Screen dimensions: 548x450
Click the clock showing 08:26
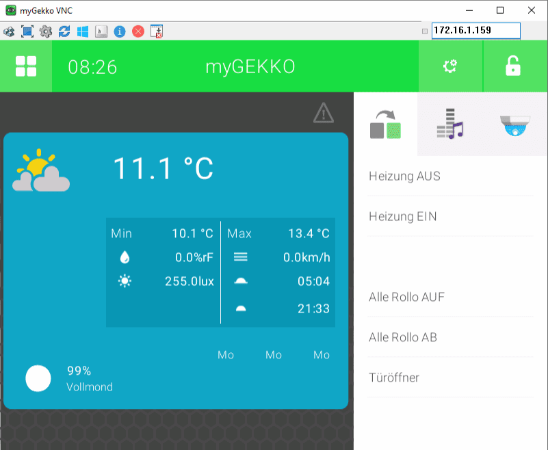coord(92,67)
